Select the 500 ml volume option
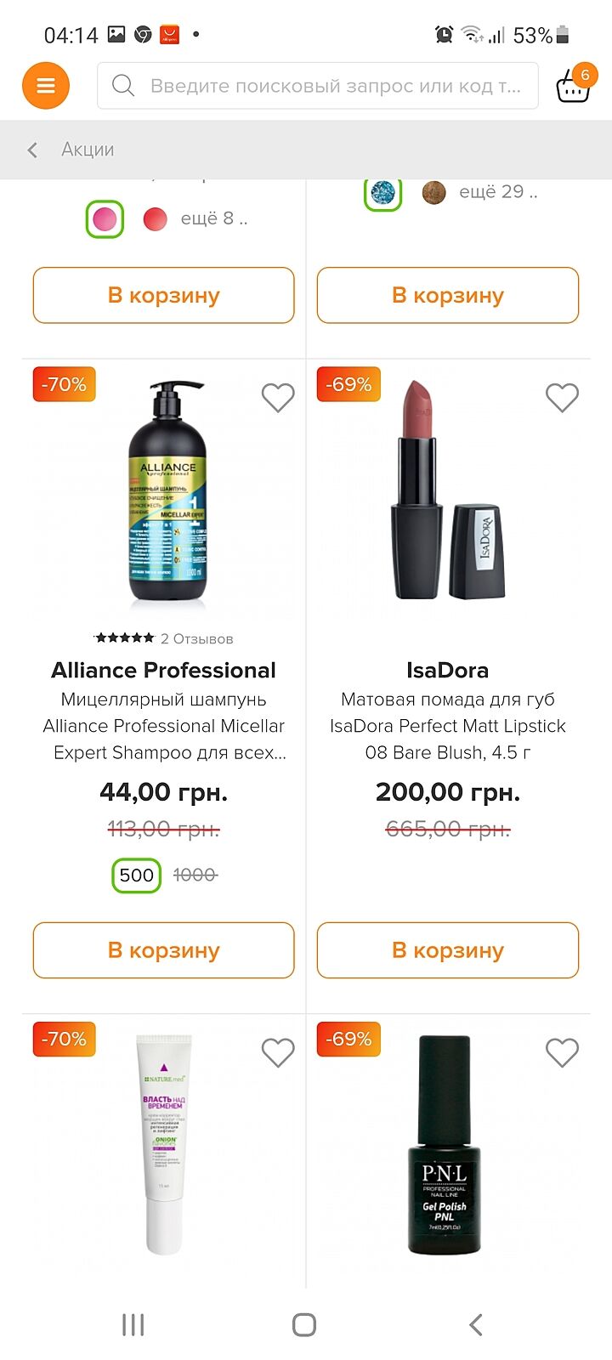Image resolution: width=612 pixels, height=1360 pixels. pyautogui.click(x=136, y=875)
